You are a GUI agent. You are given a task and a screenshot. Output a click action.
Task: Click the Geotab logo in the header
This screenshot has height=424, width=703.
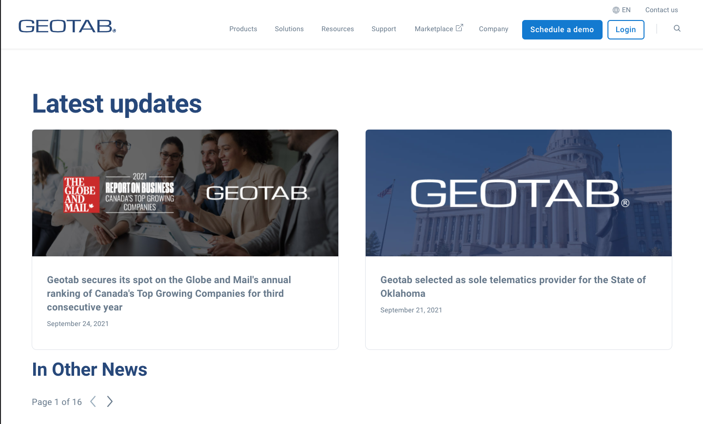[x=67, y=26]
